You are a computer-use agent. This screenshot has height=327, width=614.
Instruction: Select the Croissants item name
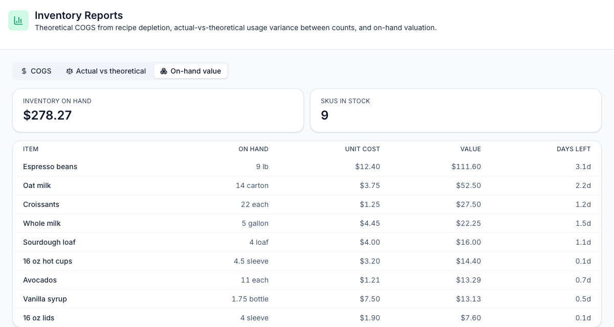tap(41, 204)
